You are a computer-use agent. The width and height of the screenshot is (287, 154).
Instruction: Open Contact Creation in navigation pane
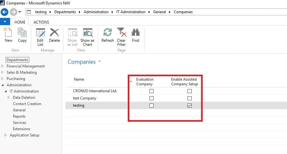click(x=27, y=104)
